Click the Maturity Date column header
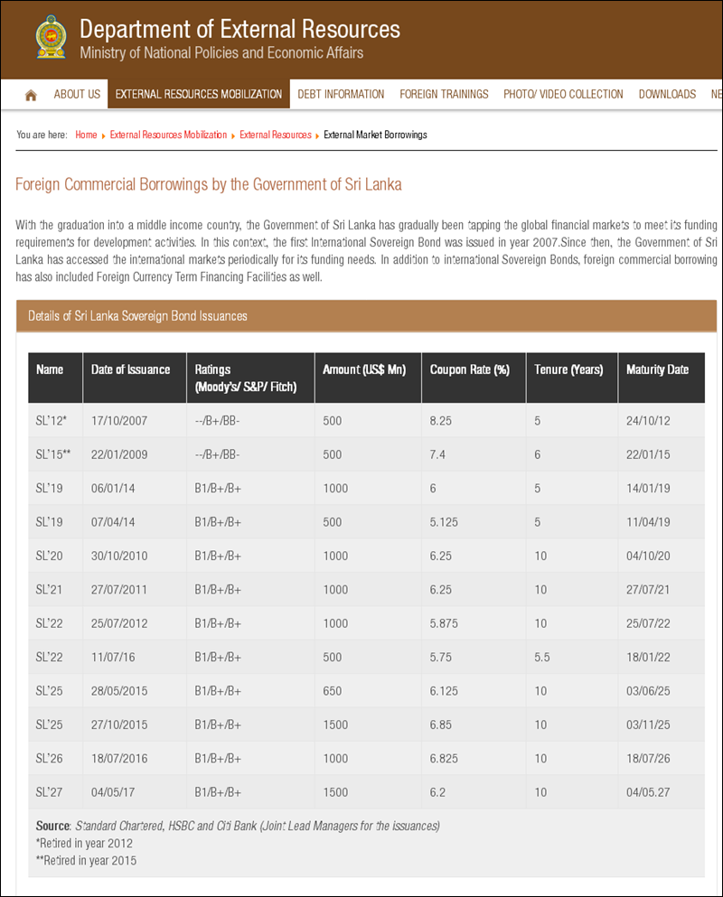The height and width of the screenshot is (897, 723). tap(657, 369)
